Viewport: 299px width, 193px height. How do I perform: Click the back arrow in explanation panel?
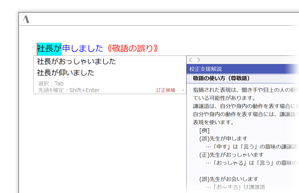point(191,60)
